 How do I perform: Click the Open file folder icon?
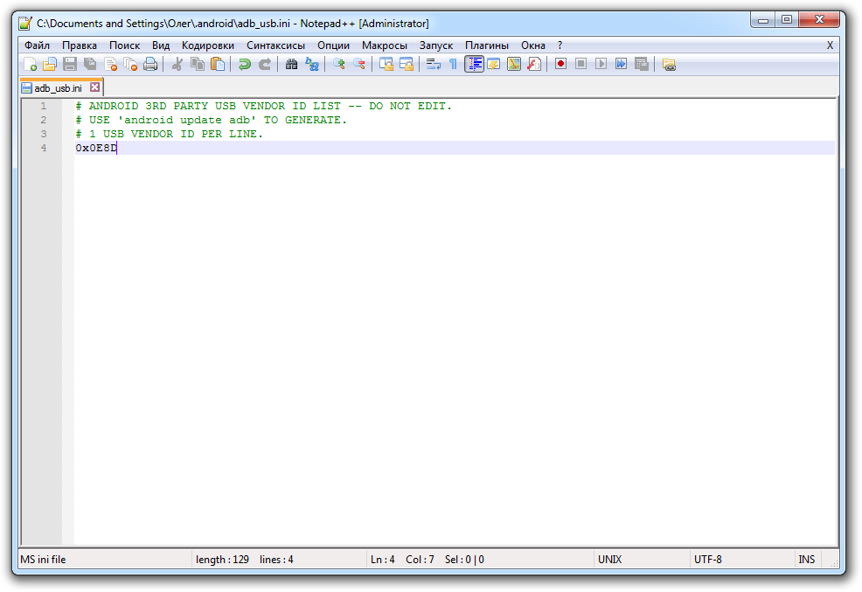[x=50, y=64]
